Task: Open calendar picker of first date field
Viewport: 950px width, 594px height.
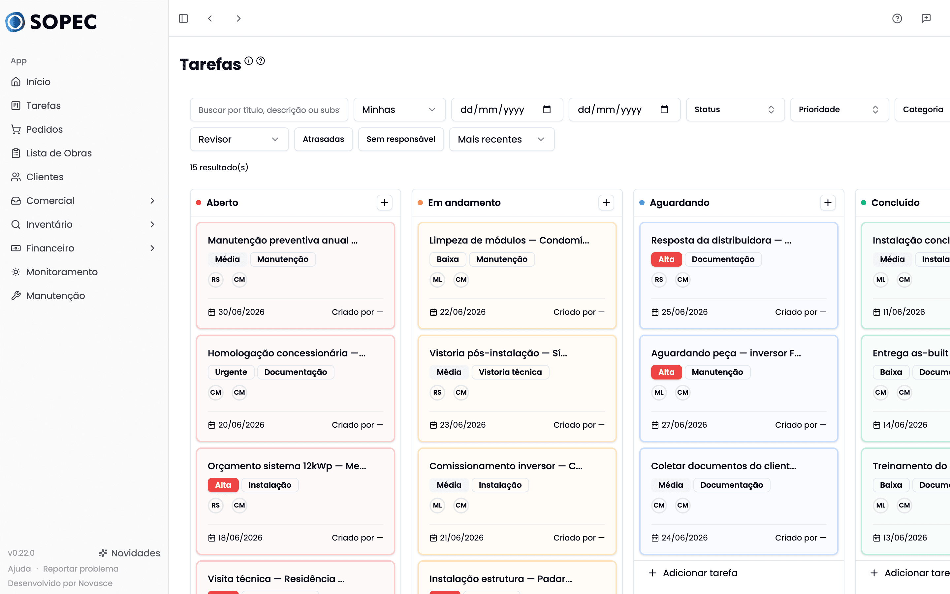Action: coord(547,110)
